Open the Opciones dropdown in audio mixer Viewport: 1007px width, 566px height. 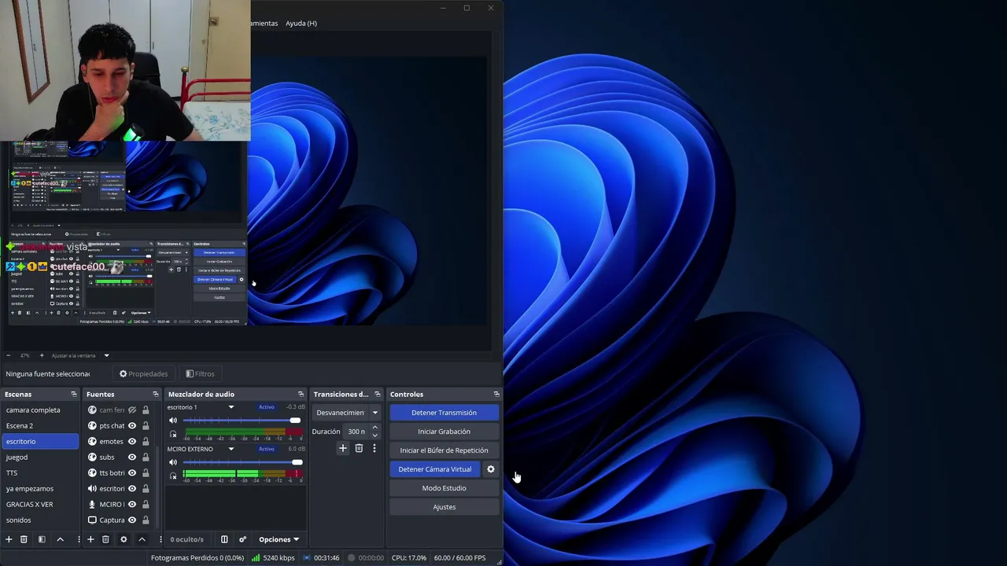(278, 539)
